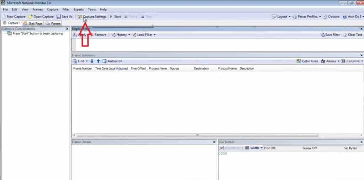The width and height of the screenshot is (364, 180).
Task: Close the Frame Details pane
Action: pos(214,142)
